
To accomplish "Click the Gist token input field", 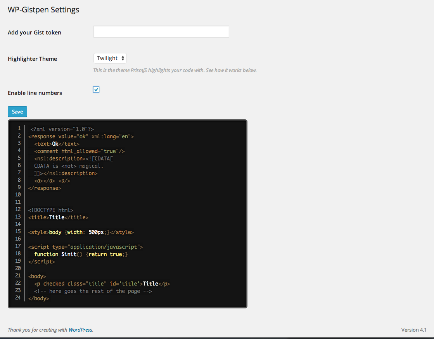I will tap(161, 31).
